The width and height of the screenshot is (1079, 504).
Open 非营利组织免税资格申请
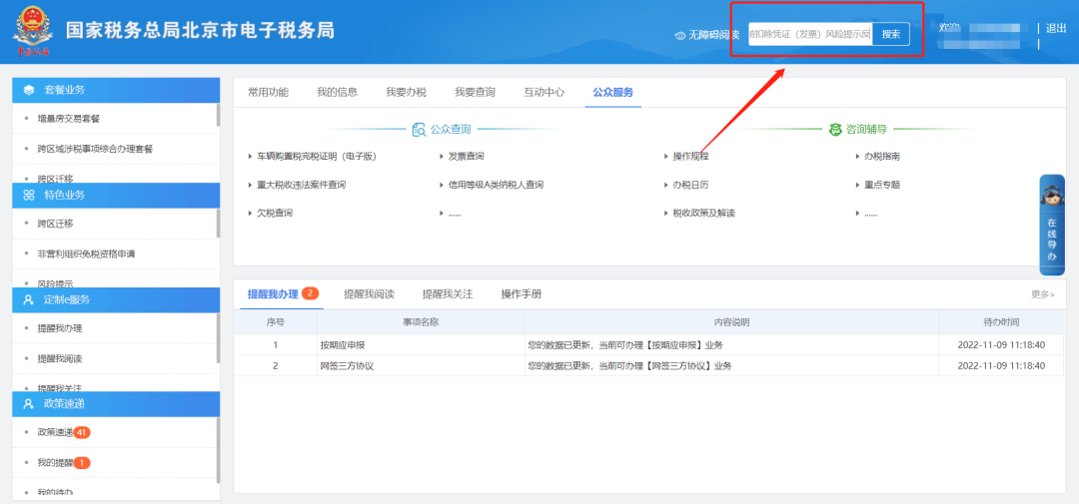coord(86,253)
